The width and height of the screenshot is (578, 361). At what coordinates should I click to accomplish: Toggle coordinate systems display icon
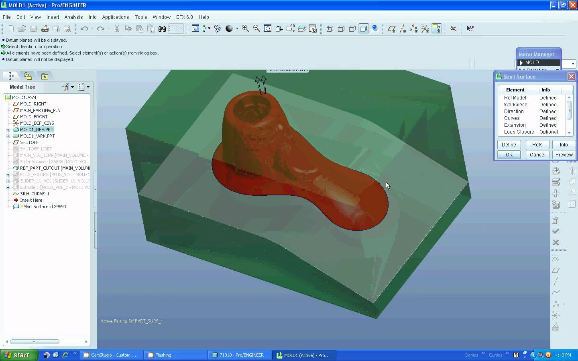click(x=425, y=28)
